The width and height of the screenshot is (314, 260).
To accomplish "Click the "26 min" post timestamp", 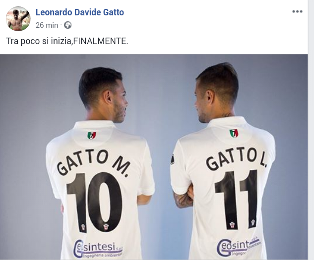I will click(x=47, y=25).
